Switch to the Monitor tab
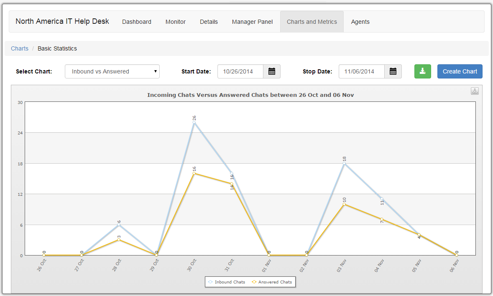493x296 pixels. 176,22
